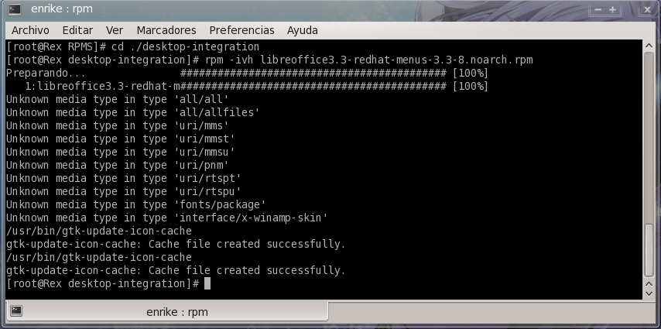Click the empty scrollbar track above the thumb
Screen dimensions: 661x329
(x=649, y=137)
